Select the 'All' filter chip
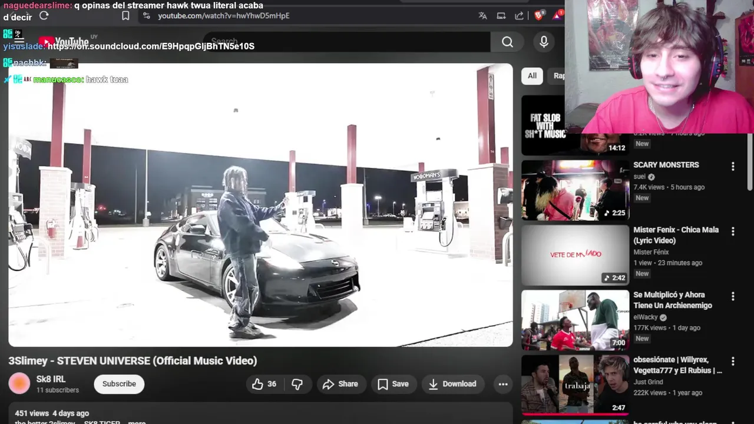The width and height of the screenshot is (754, 424). click(x=532, y=75)
